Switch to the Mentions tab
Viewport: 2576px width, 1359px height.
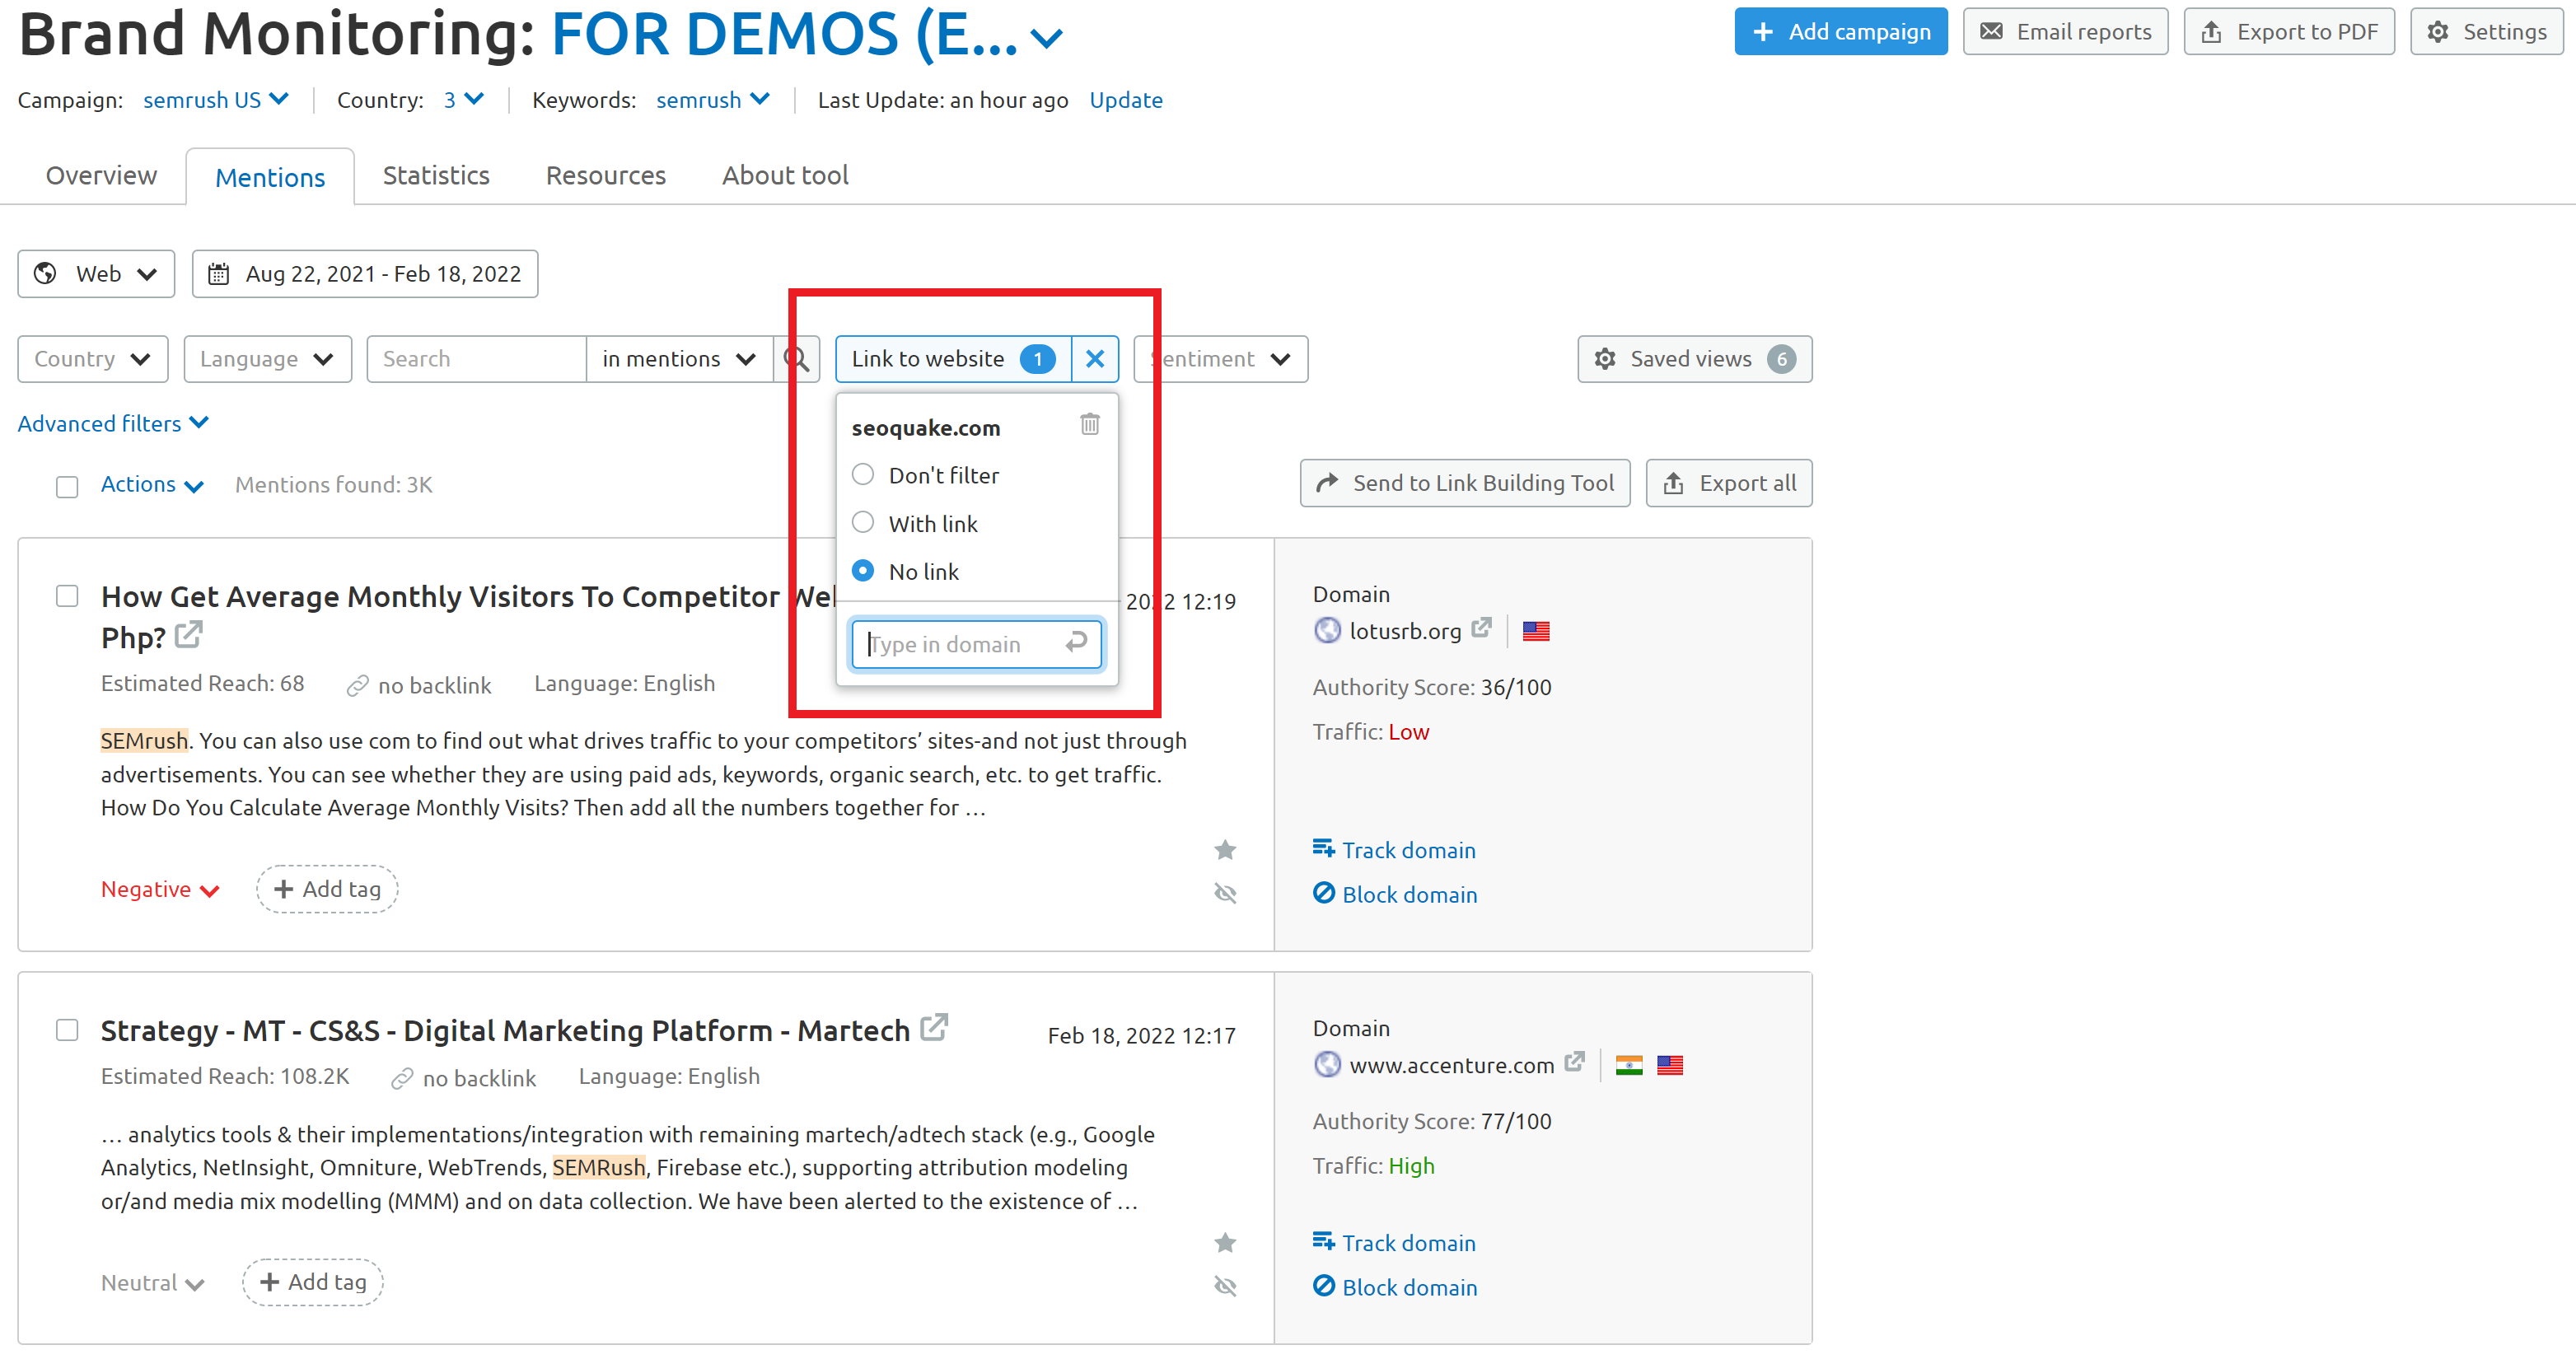[x=270, y=177]
